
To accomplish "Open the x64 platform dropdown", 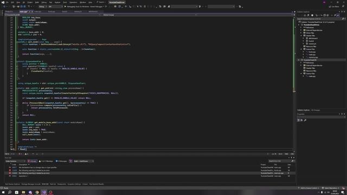I will 55,6.
